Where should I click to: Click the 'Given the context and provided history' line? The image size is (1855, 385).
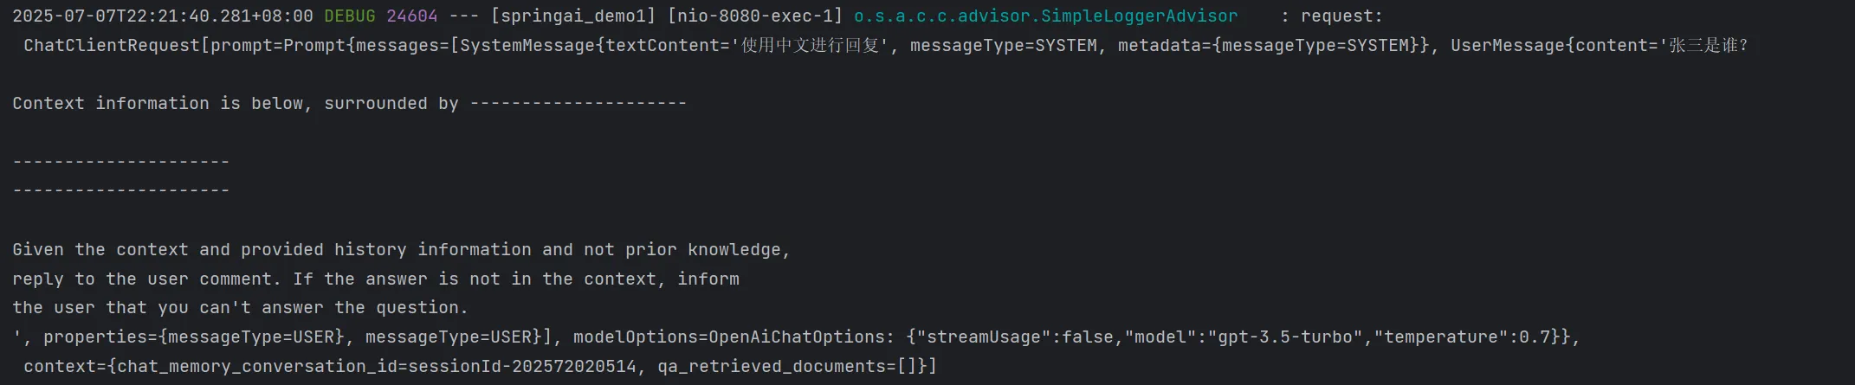click(x=402, y=249)
